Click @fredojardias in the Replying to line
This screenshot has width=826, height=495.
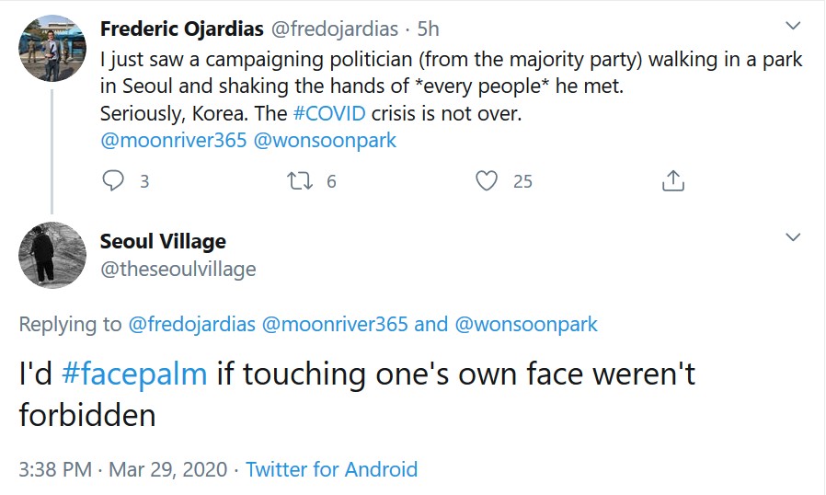[x=191, y=325]
